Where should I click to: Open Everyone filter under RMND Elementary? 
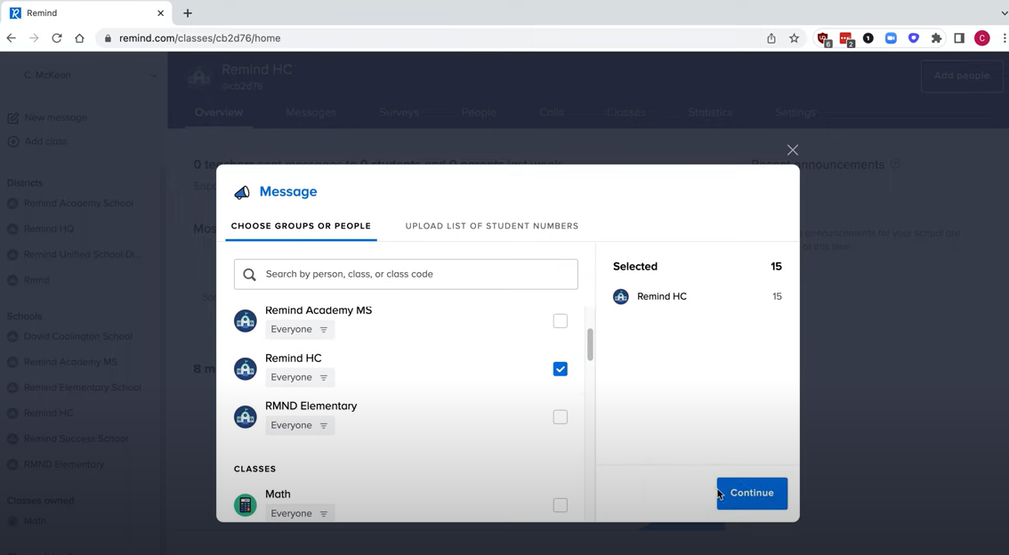click(x=299, y=426)
